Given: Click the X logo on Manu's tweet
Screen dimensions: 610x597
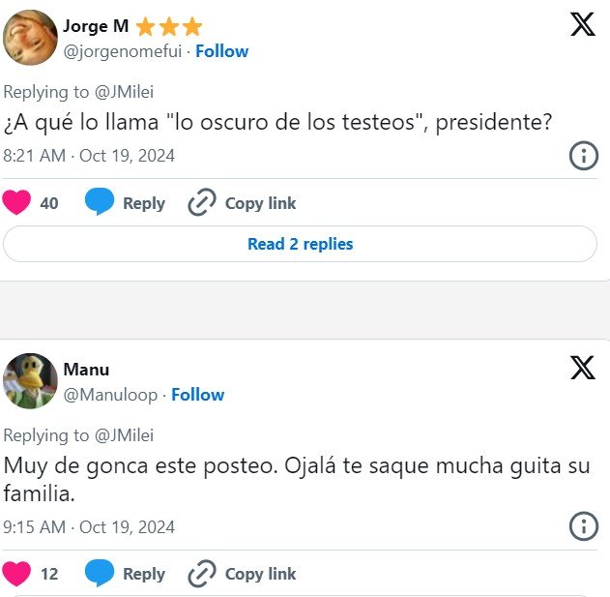Looking at the screenshot, I should (x=583, y=368).
